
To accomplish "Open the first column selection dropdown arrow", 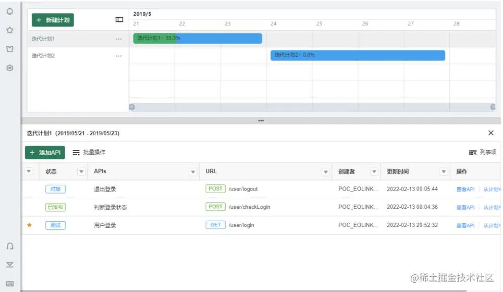I will pos(29,171).
